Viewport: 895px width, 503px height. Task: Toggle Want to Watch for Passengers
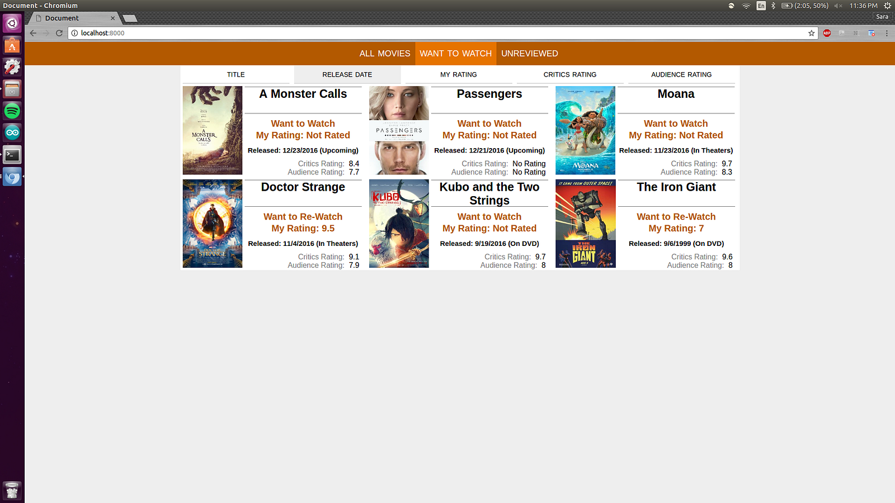tap(489, 124)
